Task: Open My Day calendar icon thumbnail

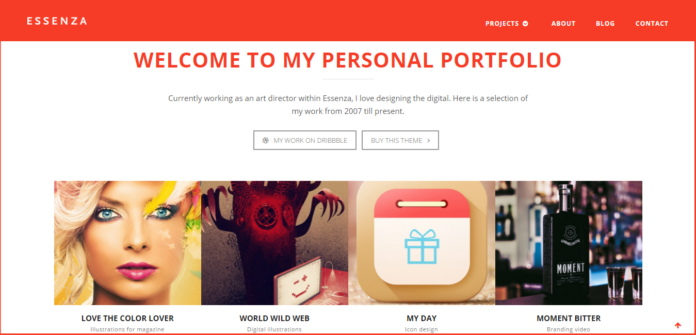Action: (422, 243)
